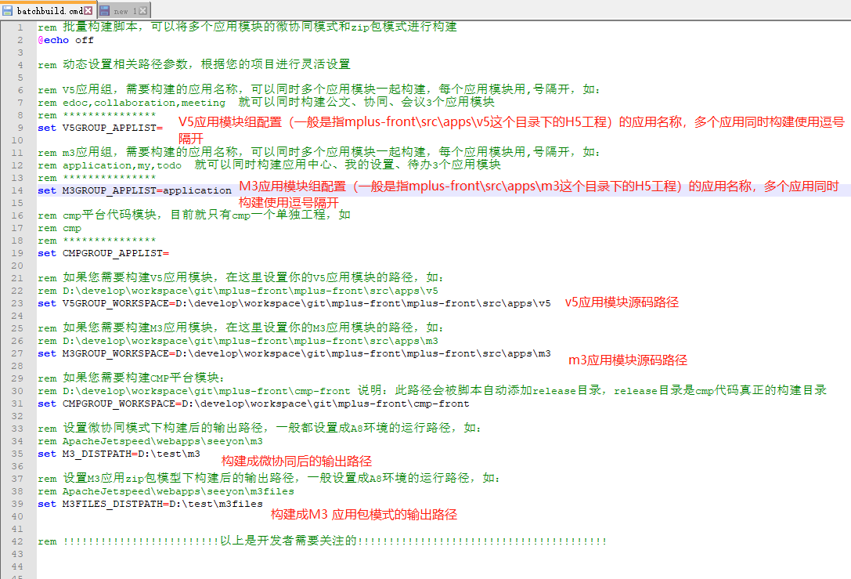Click the comment '动态设置相关路径参数' on line 4
The image size is (851, 579).
(194, 64)
